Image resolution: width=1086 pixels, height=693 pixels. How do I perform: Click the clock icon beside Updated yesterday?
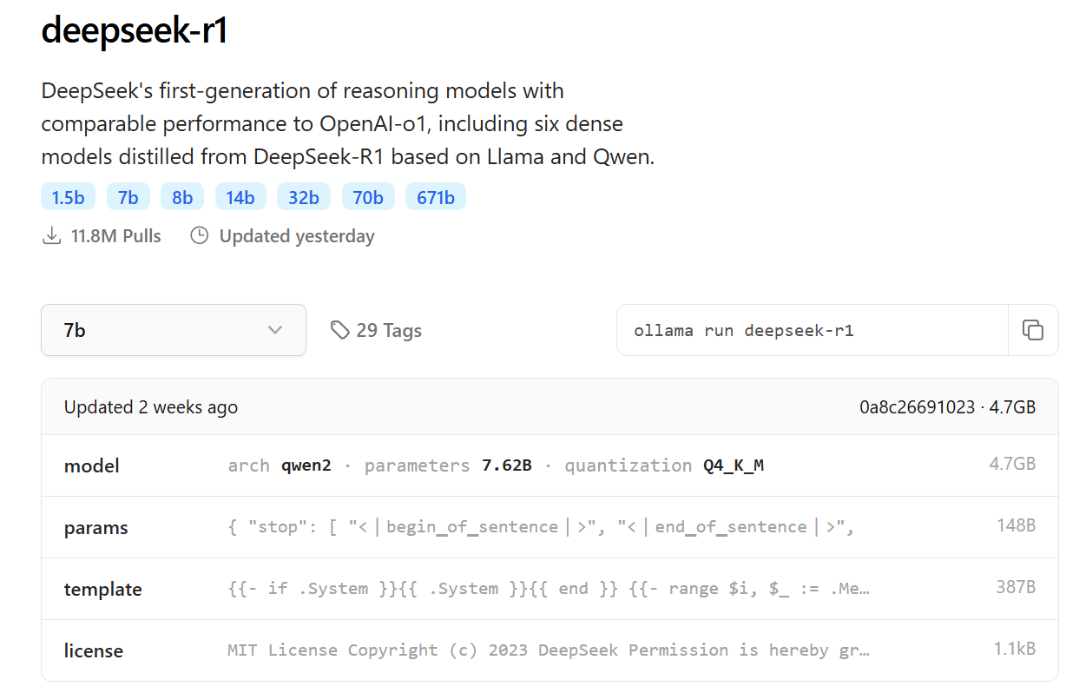click(x=200, y=235)
